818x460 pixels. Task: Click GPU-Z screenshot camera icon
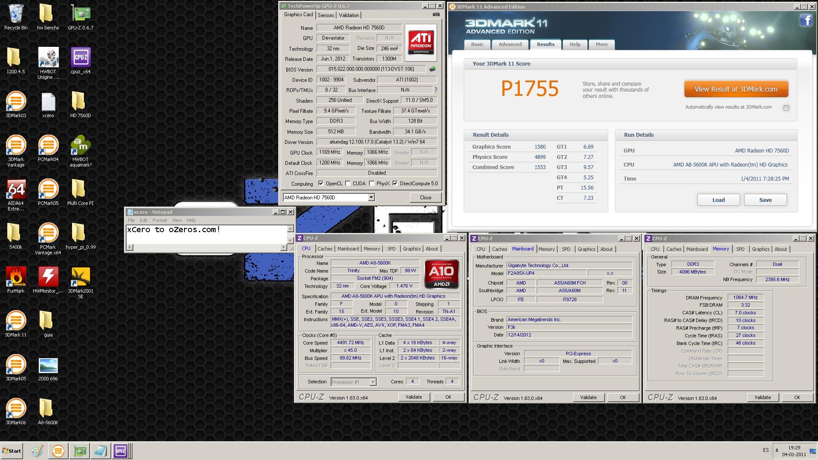[436, 14]
